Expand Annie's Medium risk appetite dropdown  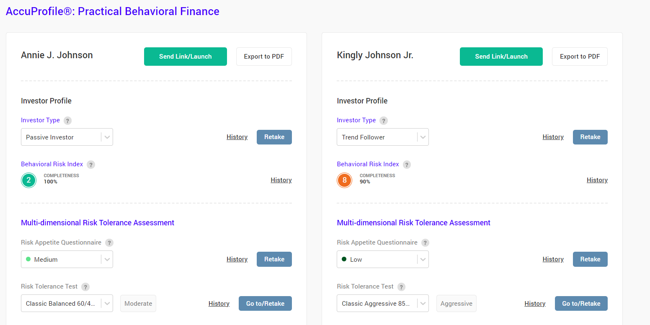click(67, 259)
